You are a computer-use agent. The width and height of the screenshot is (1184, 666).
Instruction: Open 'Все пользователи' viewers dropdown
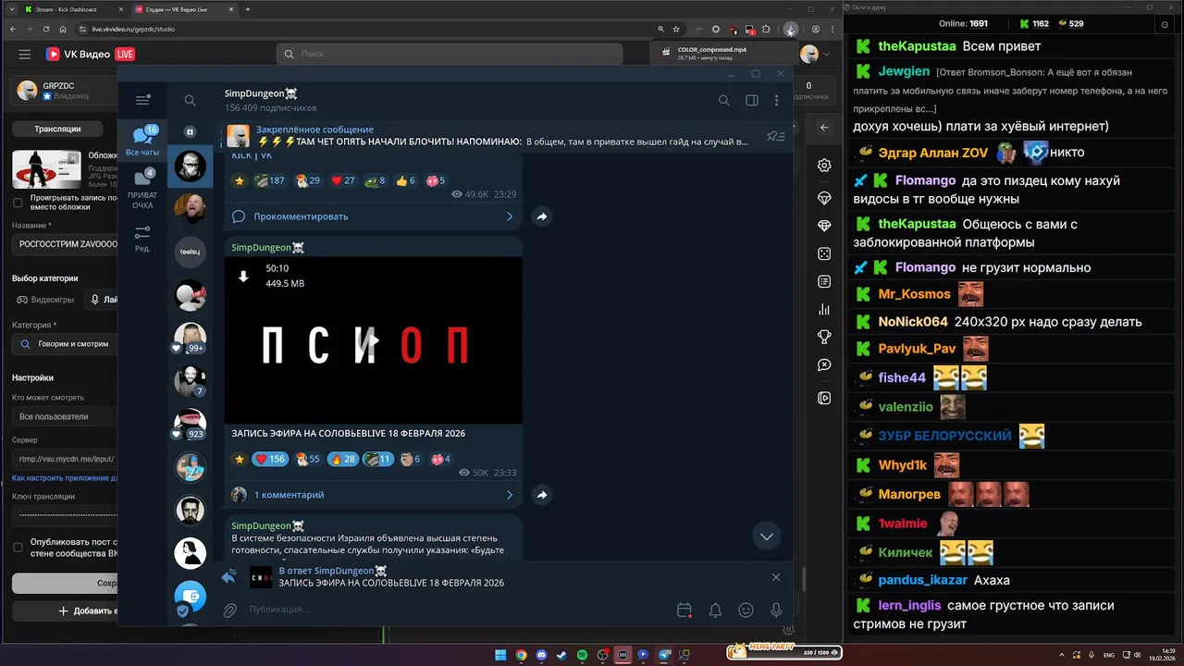(x=65, y=416)
